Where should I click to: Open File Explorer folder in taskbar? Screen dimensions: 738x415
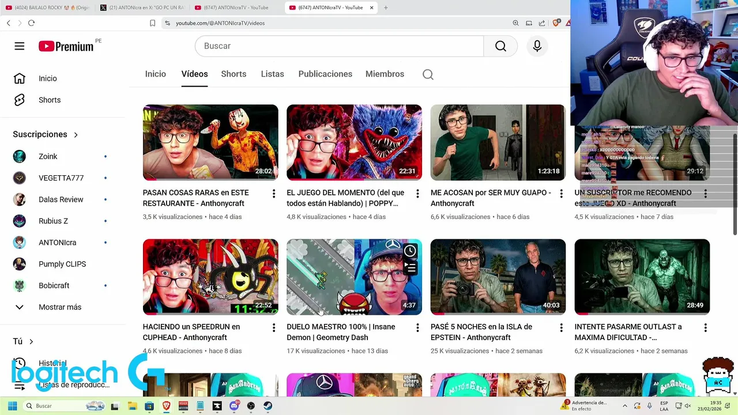coord(132,406)
